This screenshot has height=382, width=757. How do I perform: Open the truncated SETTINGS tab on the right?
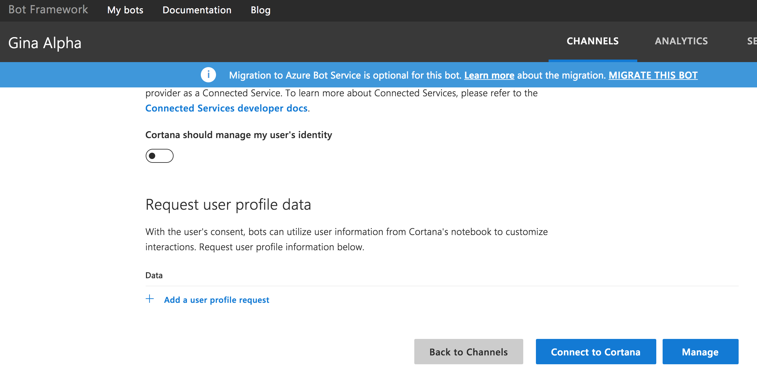tap(752, 41)
